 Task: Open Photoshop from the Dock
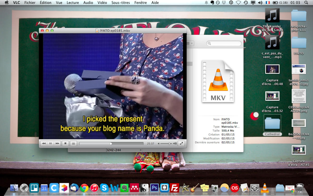coord(154,188)
